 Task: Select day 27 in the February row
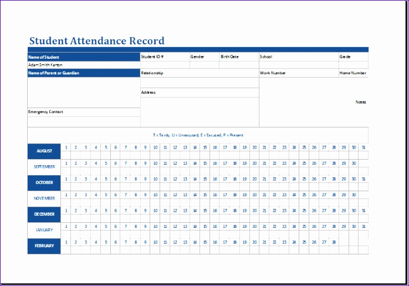[324, 242]
